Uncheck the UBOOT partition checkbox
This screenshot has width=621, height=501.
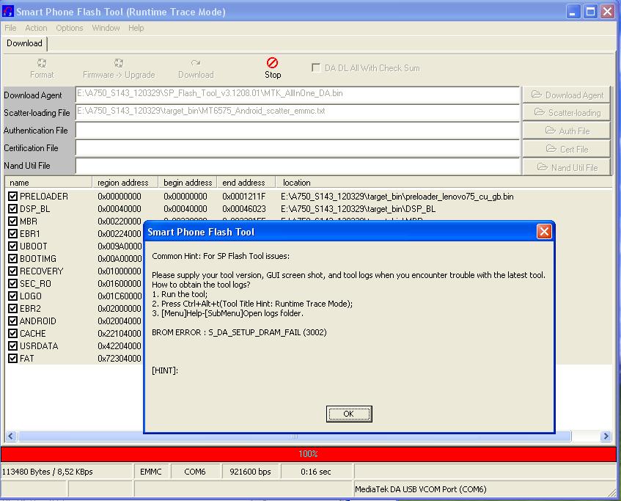[x=12, y=246]
